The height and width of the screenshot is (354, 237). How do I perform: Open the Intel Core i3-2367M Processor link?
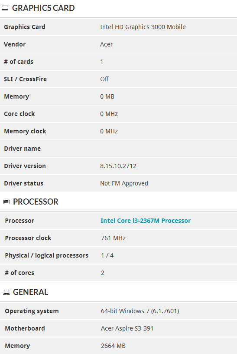click(146, 221)
